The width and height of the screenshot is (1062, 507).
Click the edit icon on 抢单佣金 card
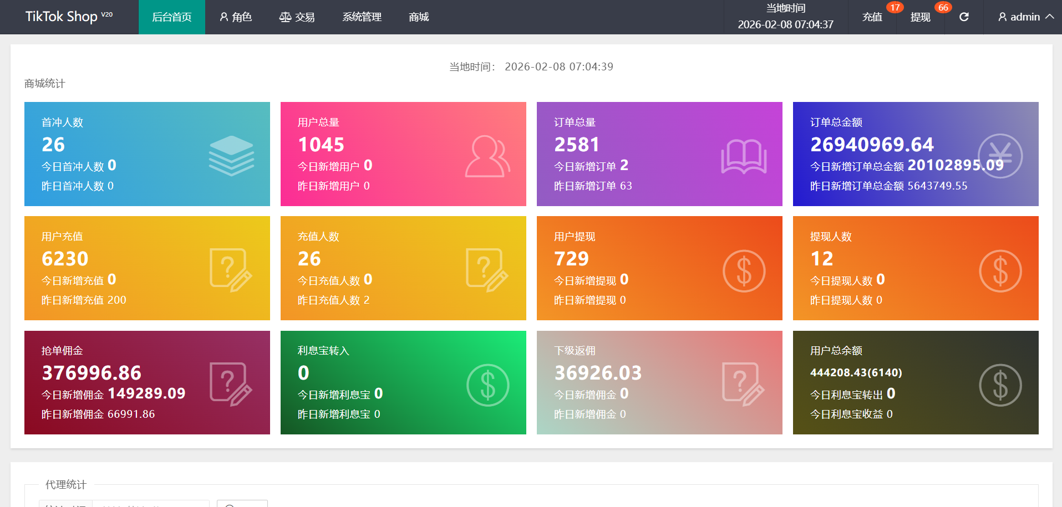pyautogui.click(x=231, y=384)
